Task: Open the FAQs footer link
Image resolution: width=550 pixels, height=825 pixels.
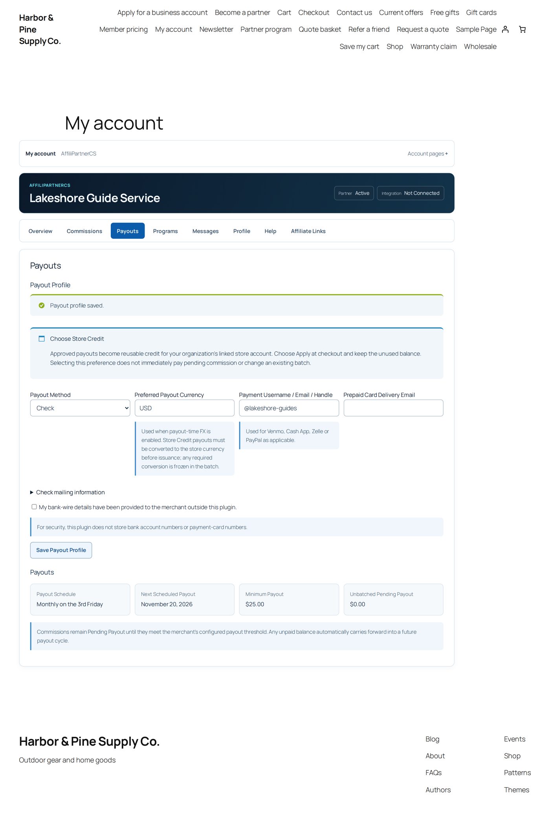Action: 434,773
